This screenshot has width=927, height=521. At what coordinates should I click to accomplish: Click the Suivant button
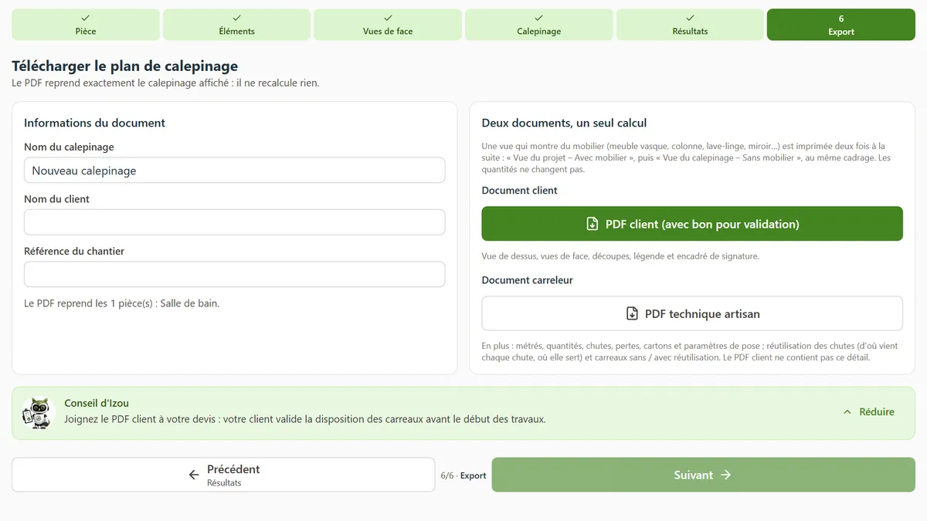[x=703, y=475]
